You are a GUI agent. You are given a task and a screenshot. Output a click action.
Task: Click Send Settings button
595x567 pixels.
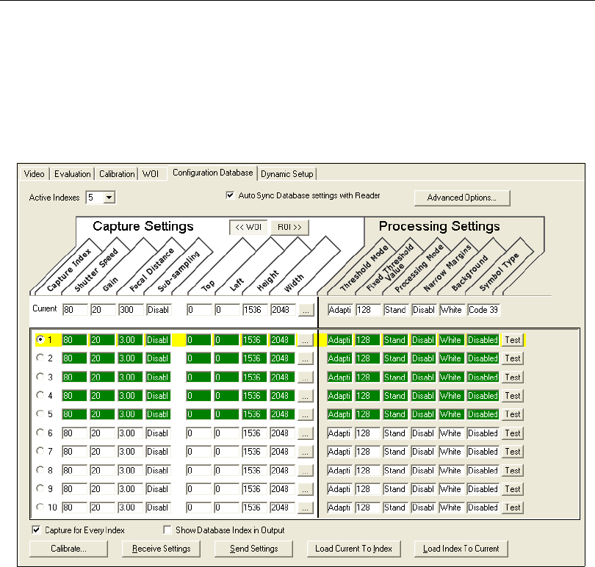(254, 549)
